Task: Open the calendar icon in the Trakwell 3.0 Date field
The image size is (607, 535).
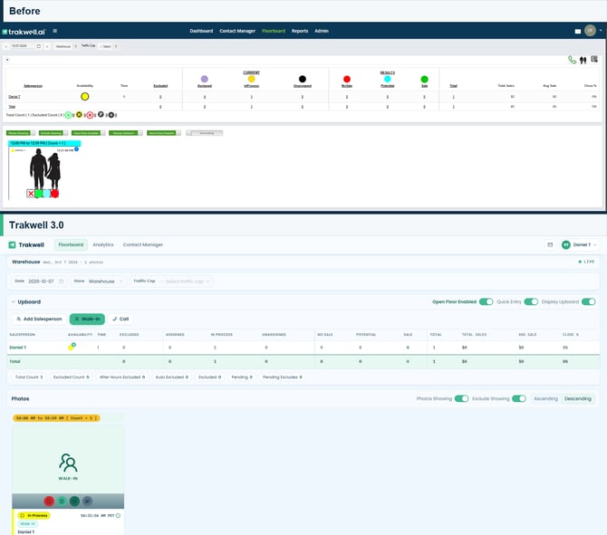Action: [x=62, y=282]
